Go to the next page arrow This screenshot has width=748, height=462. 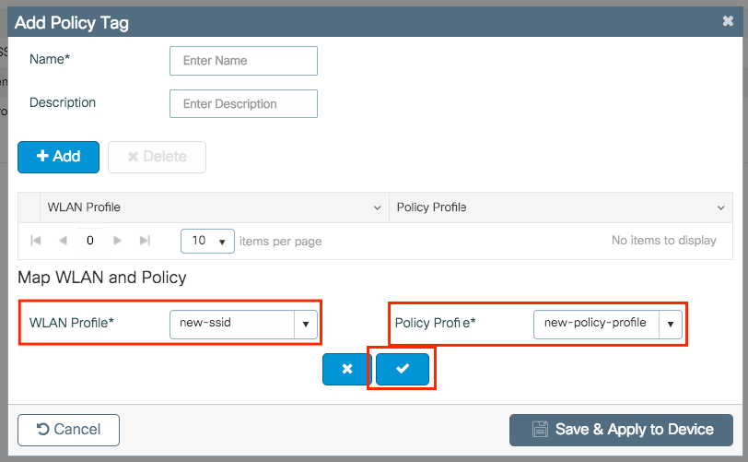[117, 241]
